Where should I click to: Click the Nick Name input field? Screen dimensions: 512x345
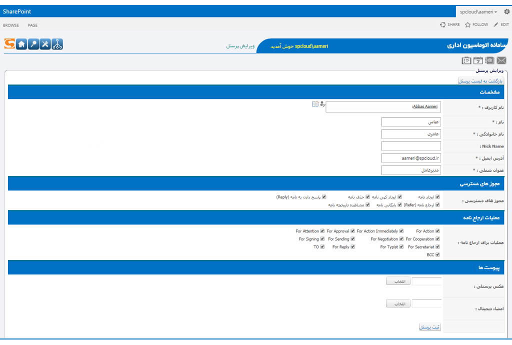click(x=411, y=146)
